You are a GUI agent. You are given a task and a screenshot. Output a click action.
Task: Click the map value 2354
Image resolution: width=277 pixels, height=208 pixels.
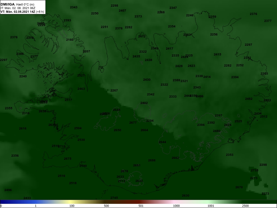172,27
